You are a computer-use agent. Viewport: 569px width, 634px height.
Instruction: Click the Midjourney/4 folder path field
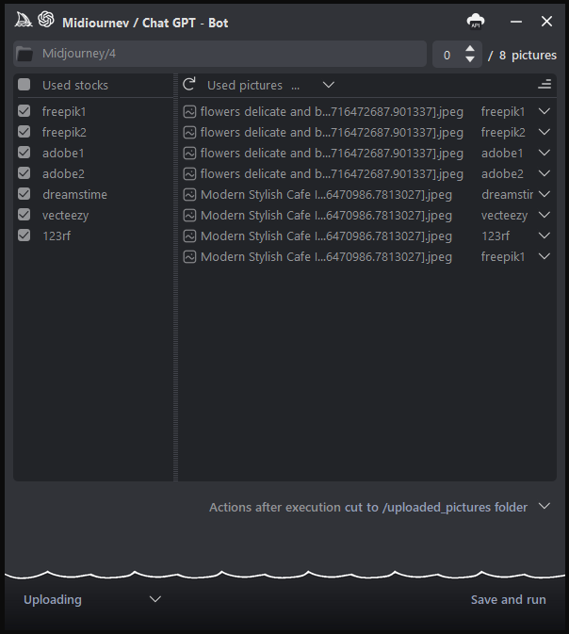tap(226, 54)
